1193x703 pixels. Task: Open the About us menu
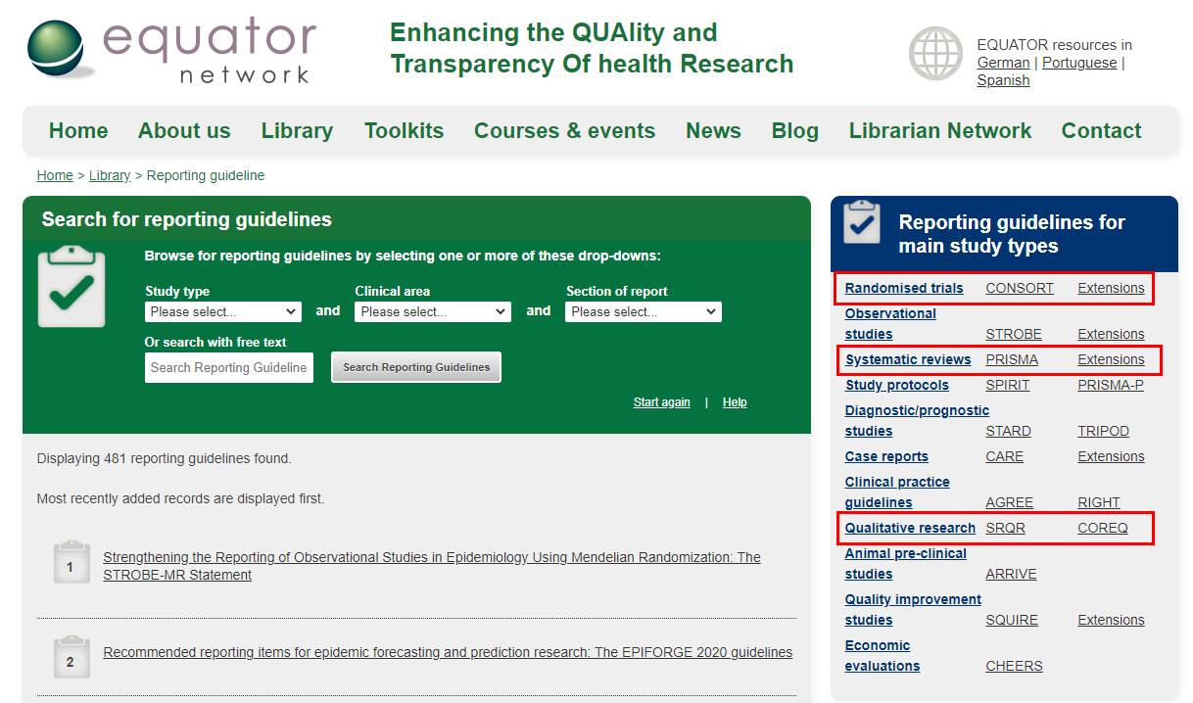[x=184, y=131]
